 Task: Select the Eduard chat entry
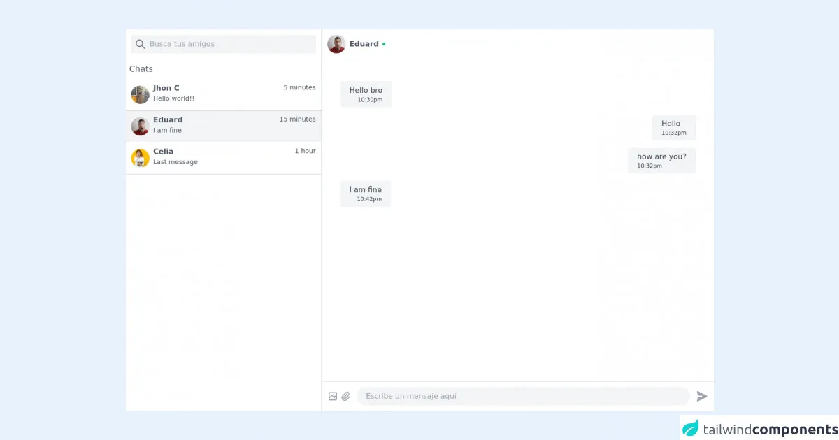pyautogui.click(x=224, y=126)
